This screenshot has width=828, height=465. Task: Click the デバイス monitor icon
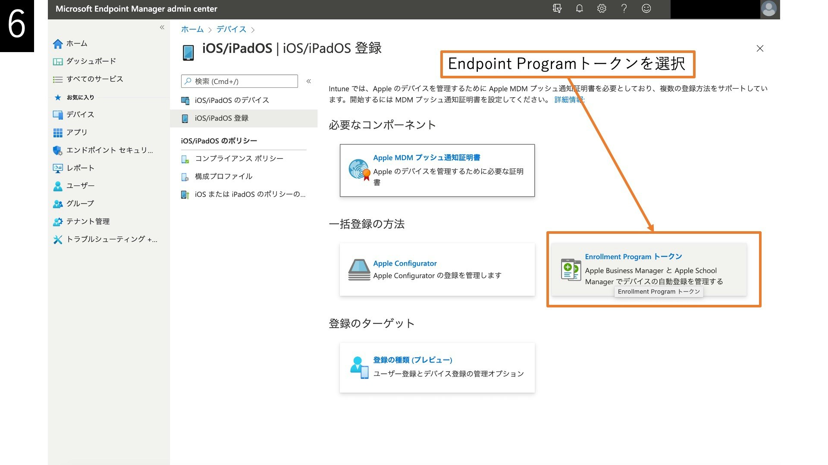point(58,115)
